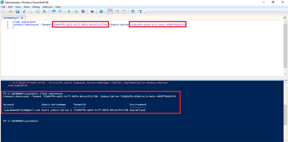Image resolution: width=288 pixels, height=142 pixels.
Task: Click the -Subscription parameter in the script editor
Action: pyautogui.click(x=119, y=24)
